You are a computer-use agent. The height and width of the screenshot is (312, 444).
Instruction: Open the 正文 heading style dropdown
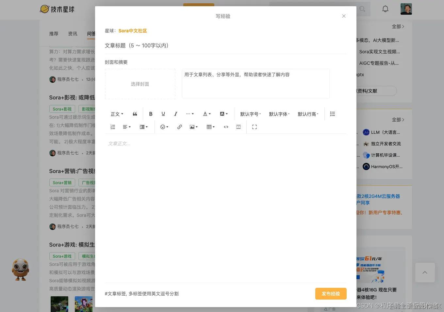(x=117, y=114)
